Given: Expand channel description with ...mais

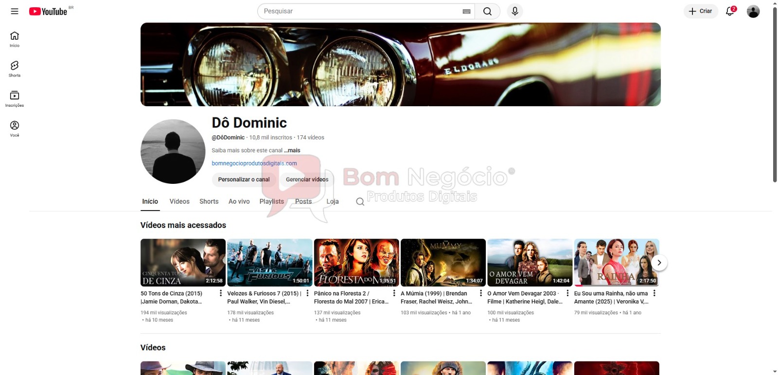Looking at the screenshot, I should (x=292, y=150).
